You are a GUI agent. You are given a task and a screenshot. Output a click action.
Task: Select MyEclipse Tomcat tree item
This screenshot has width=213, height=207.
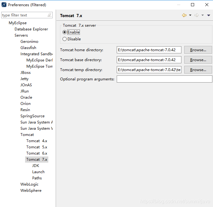point(40,66)
